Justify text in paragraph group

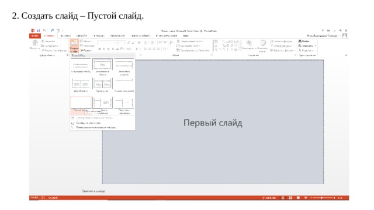point(158,49)
